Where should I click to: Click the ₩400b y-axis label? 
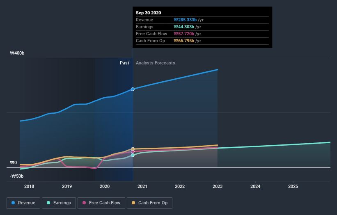tap(17, 53)
